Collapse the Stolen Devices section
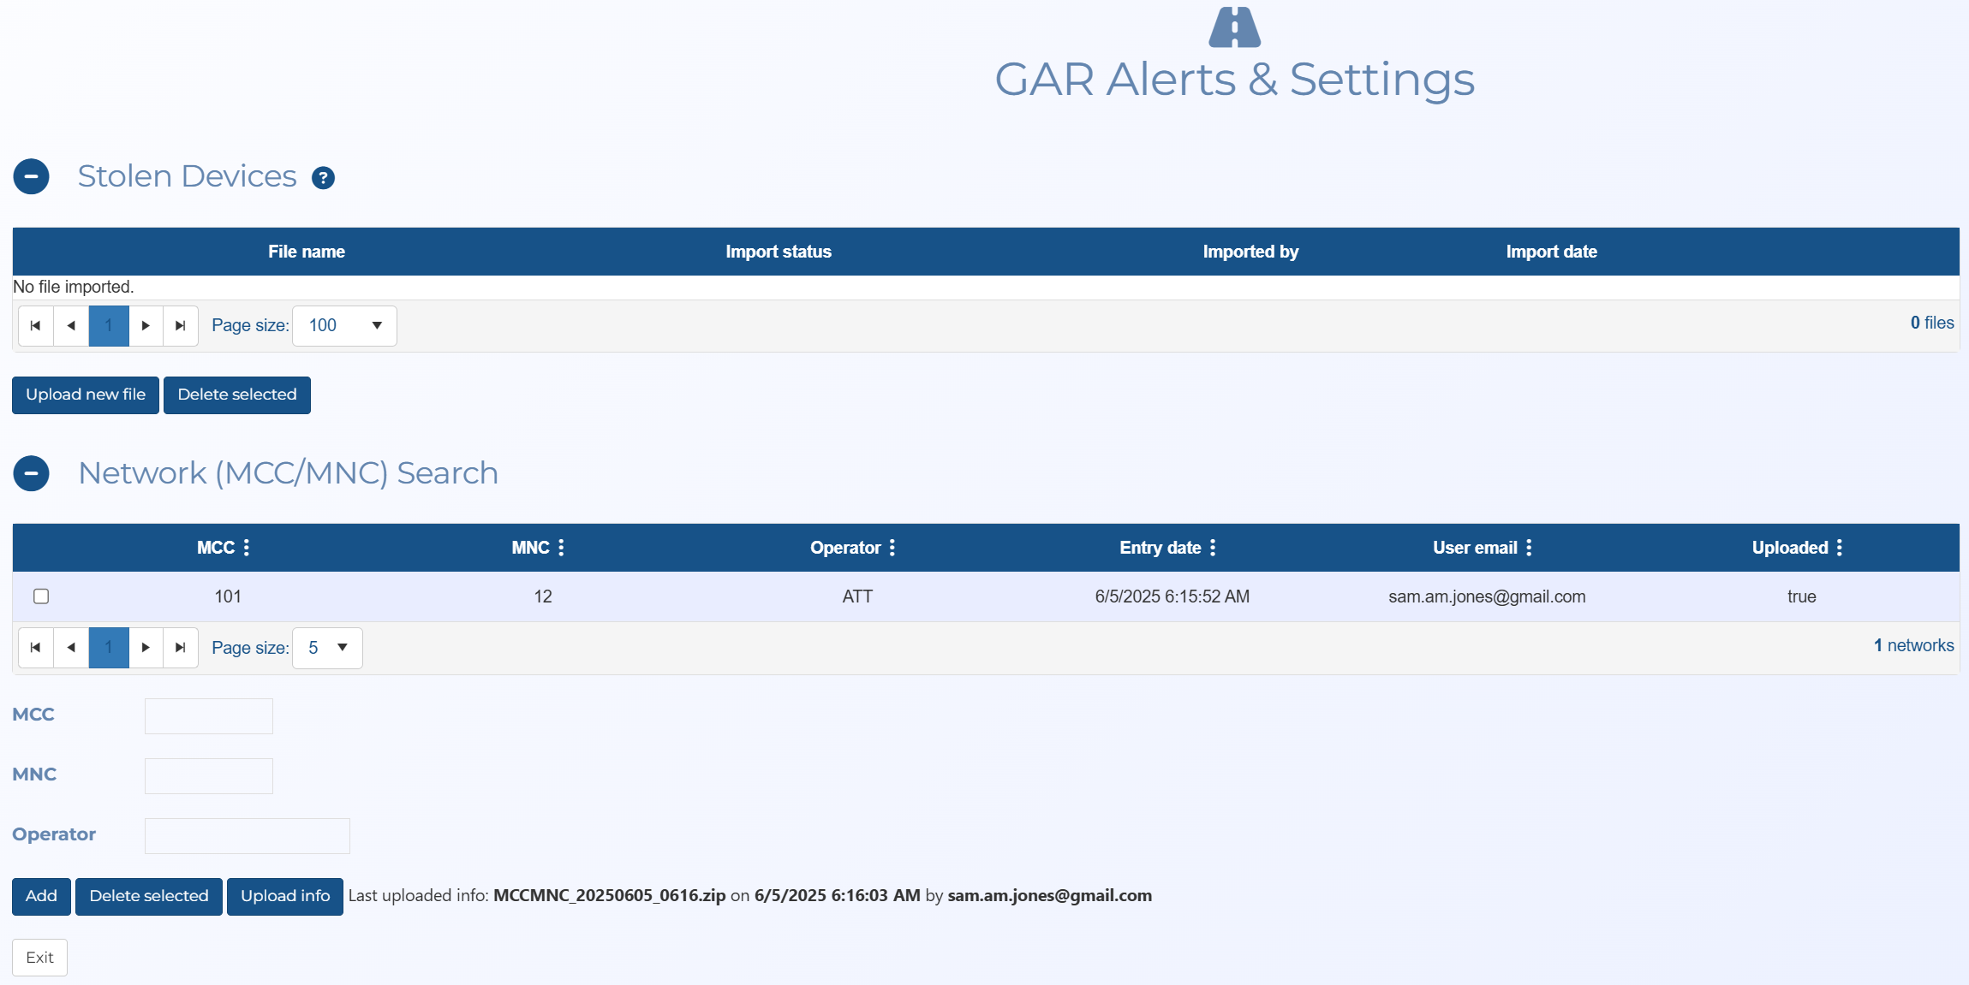Viewport: 1969px width, 985px height. pyautogui.click(x=31, y=176)
